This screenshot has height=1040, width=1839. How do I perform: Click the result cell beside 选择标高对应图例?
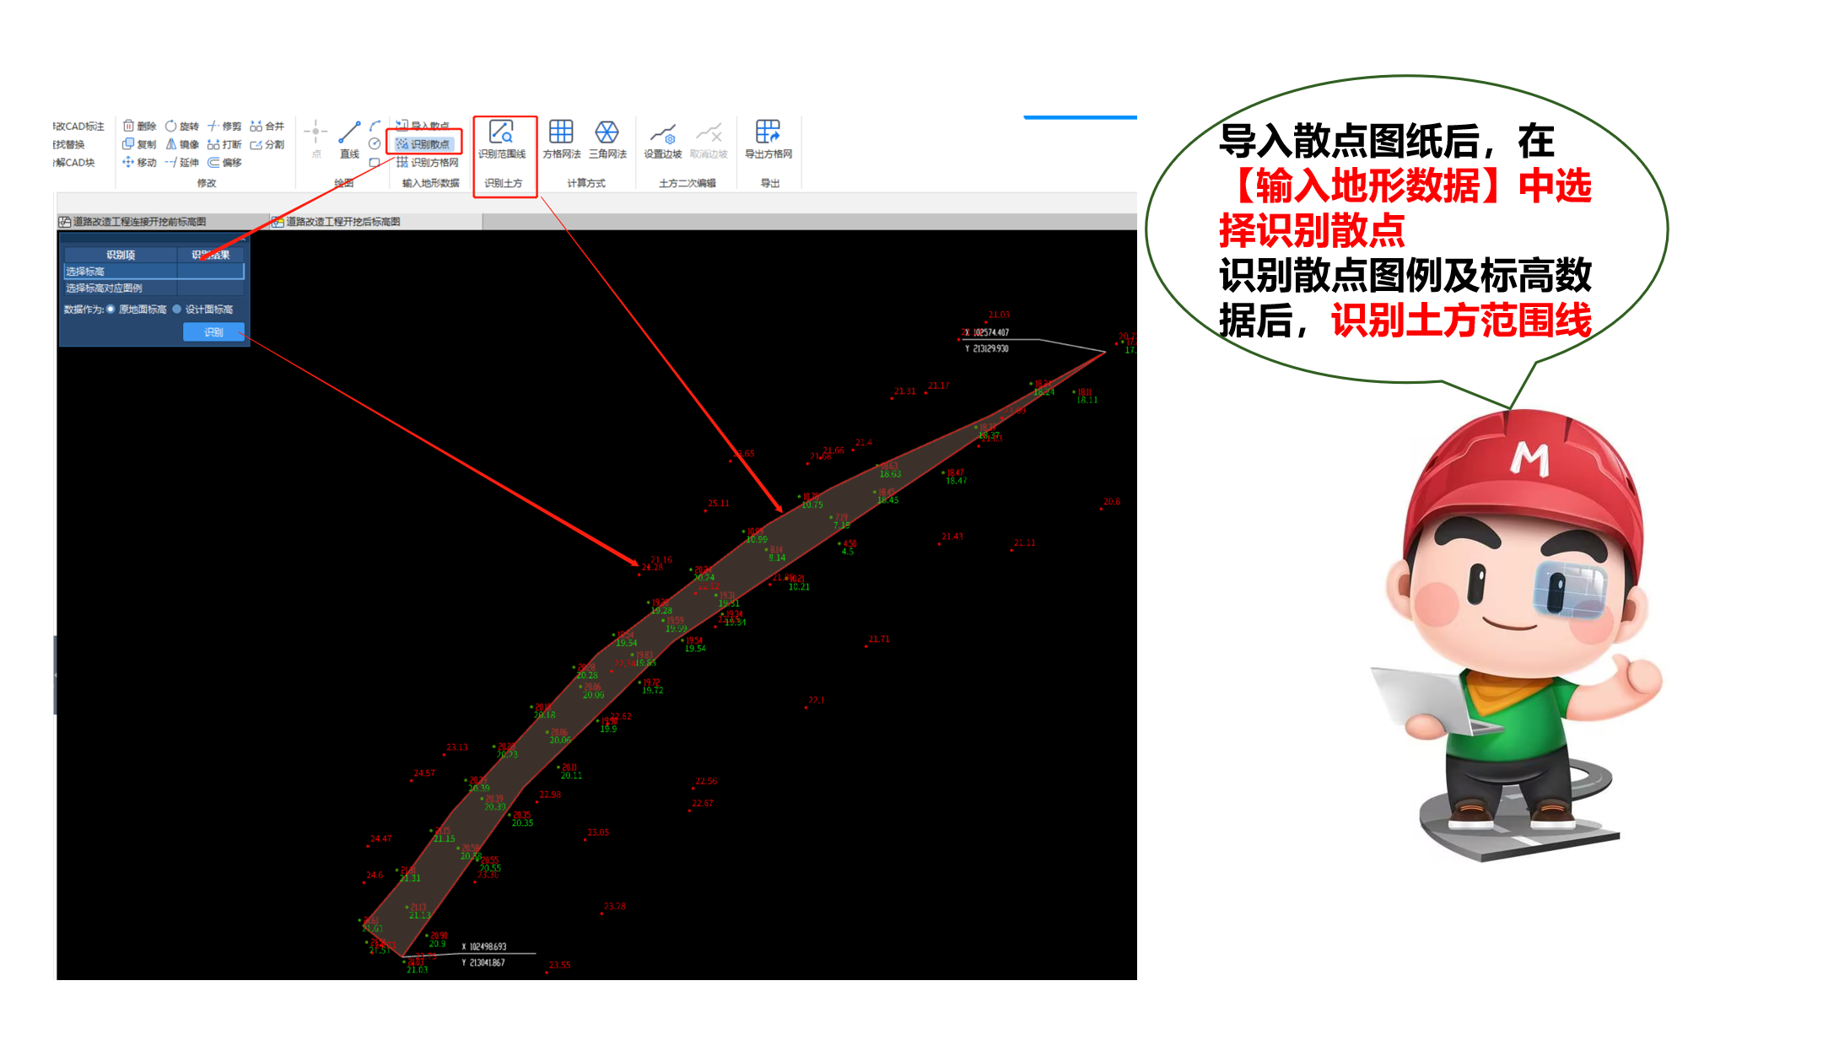tap(211, 288)
